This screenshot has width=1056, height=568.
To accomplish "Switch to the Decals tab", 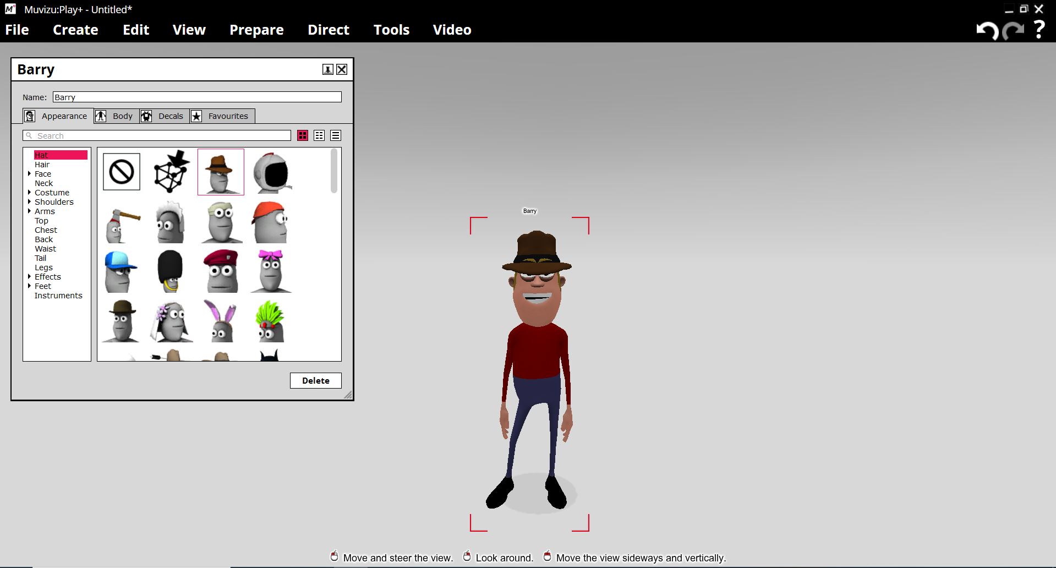I will point(164,116).
